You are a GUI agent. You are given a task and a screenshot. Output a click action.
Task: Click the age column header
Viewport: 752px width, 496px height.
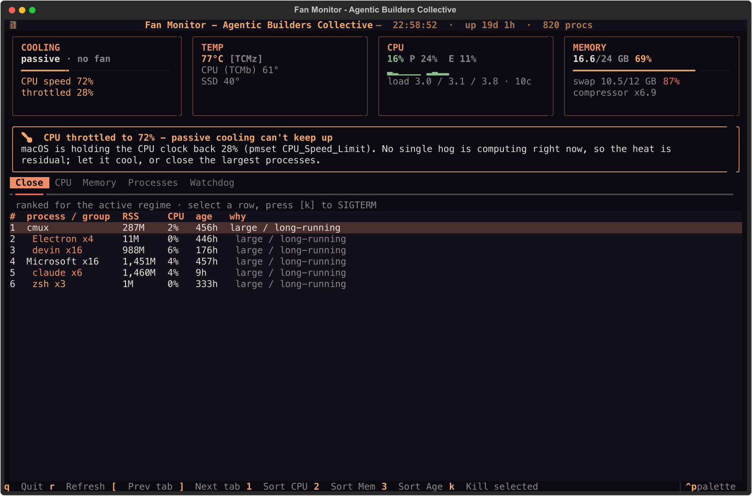tap(204, 217)
